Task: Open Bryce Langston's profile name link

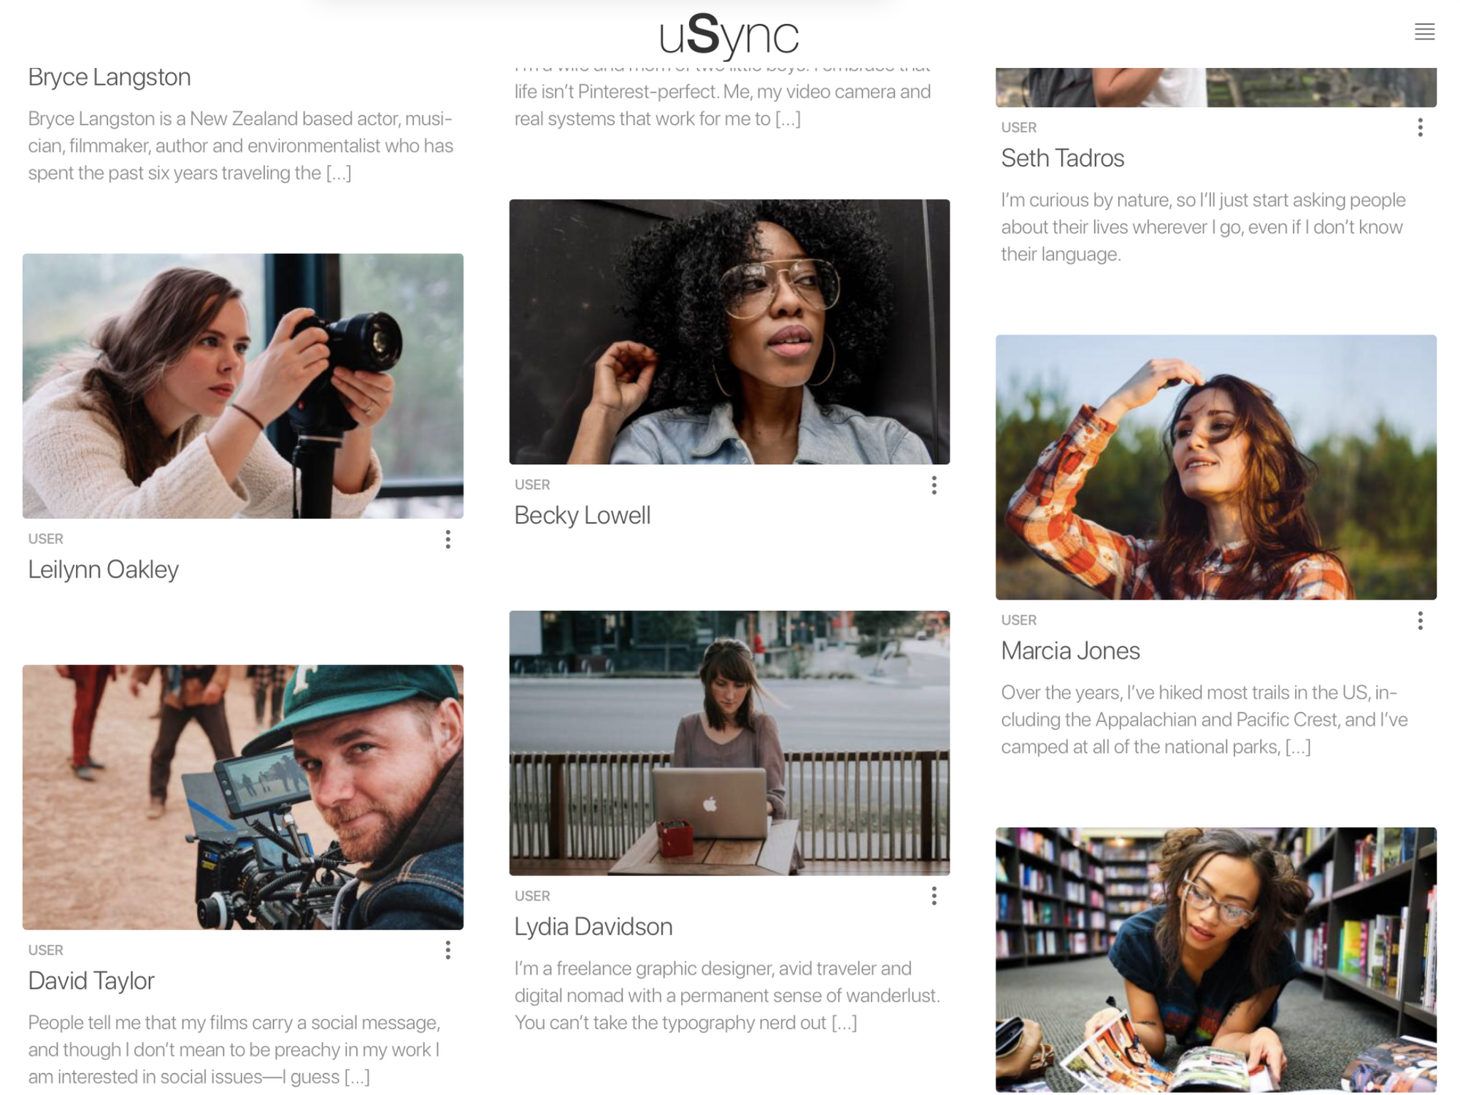Action: coord(109,77)
